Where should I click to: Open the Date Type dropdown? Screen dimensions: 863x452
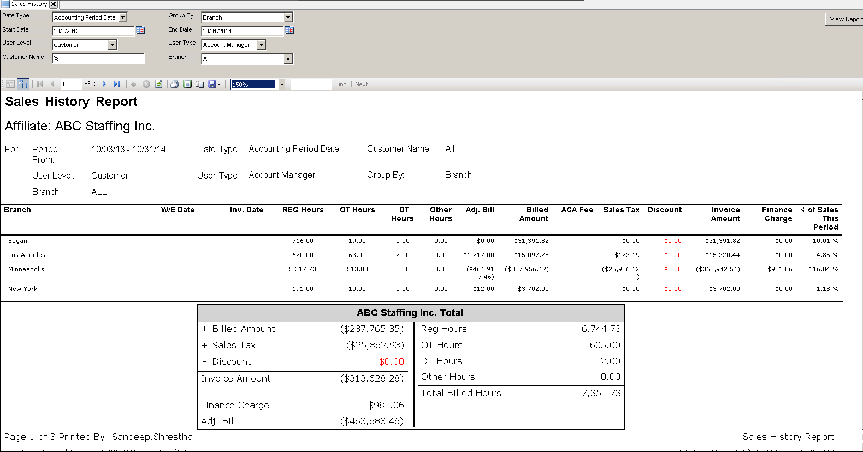pos(122,17)
